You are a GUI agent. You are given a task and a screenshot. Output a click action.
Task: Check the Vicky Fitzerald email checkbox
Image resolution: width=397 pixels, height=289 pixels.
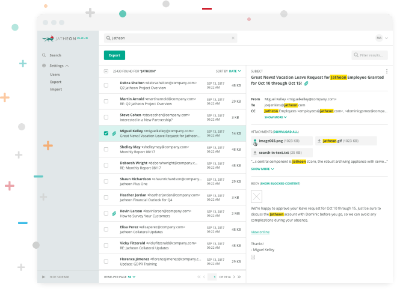[106, 246]
